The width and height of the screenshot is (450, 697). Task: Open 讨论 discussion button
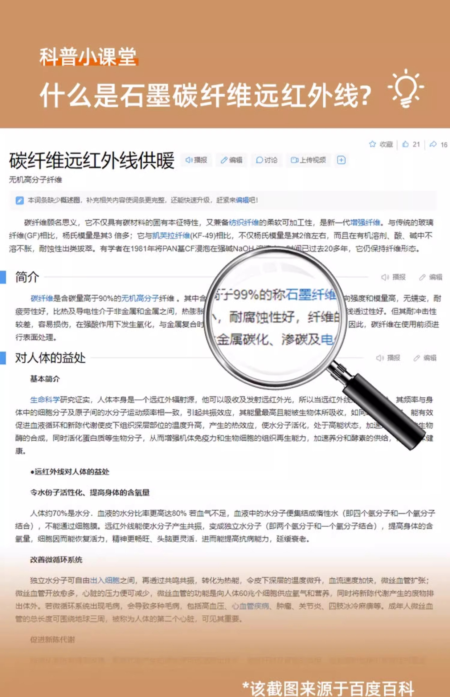[267, 160]
